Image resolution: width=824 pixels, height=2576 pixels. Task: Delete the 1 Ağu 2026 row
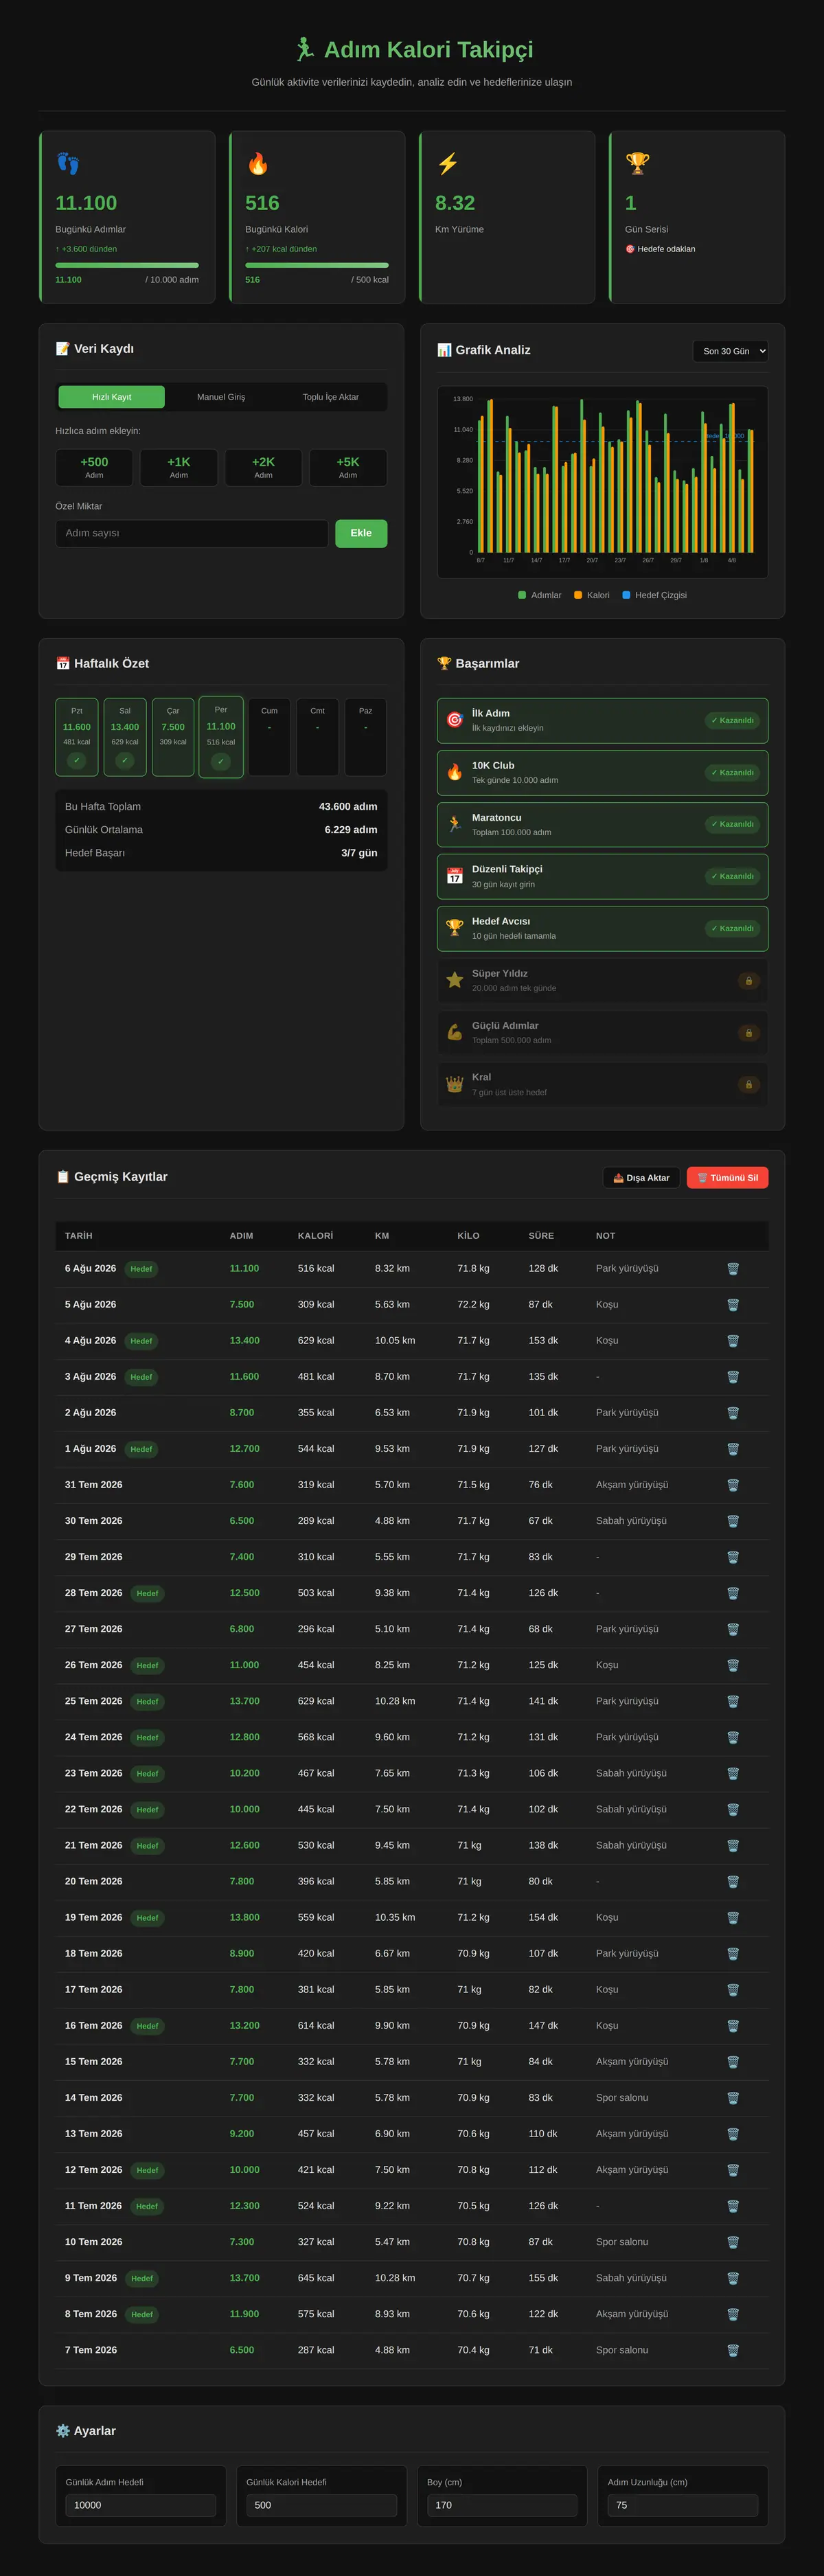pos(733,1449)
